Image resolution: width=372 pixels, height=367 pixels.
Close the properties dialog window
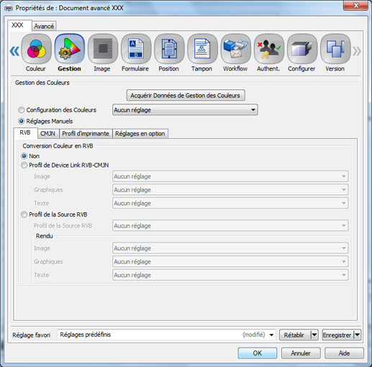coord(355,6)
